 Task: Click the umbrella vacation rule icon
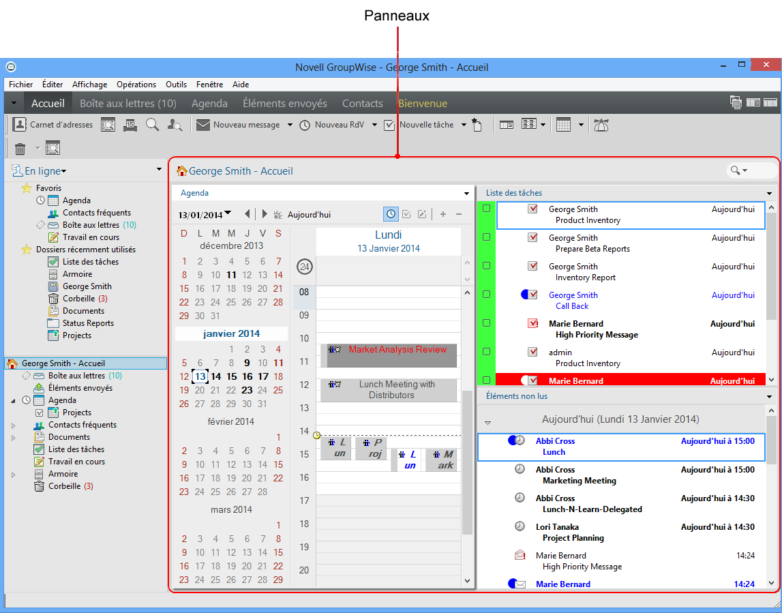[601, 125]
